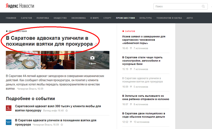Viewport: 212px width, 129px height.
Task: Open the 4 фото camera gallery tile
Action: pyautogui.click(x=92, y=60)
